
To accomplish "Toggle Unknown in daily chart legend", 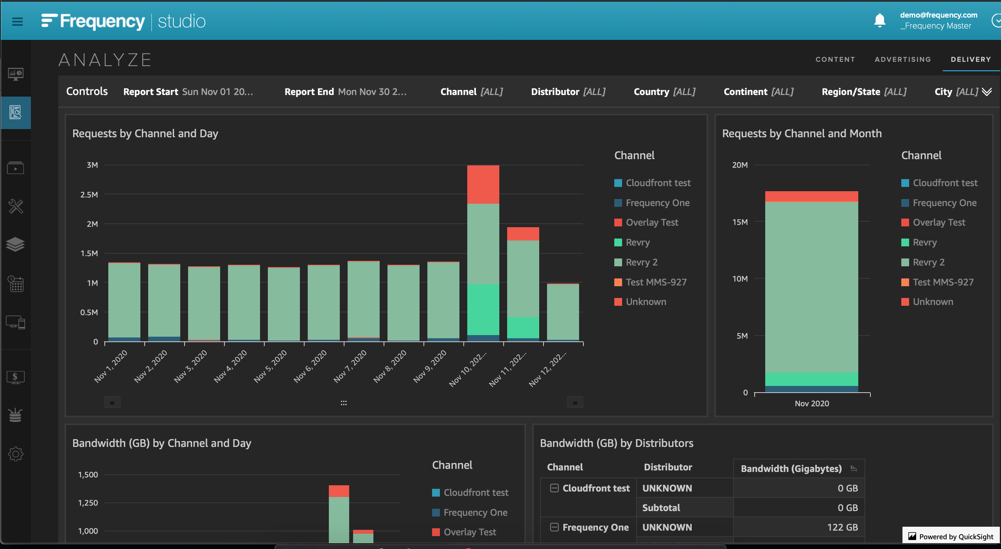I will [x=640, y=302].
